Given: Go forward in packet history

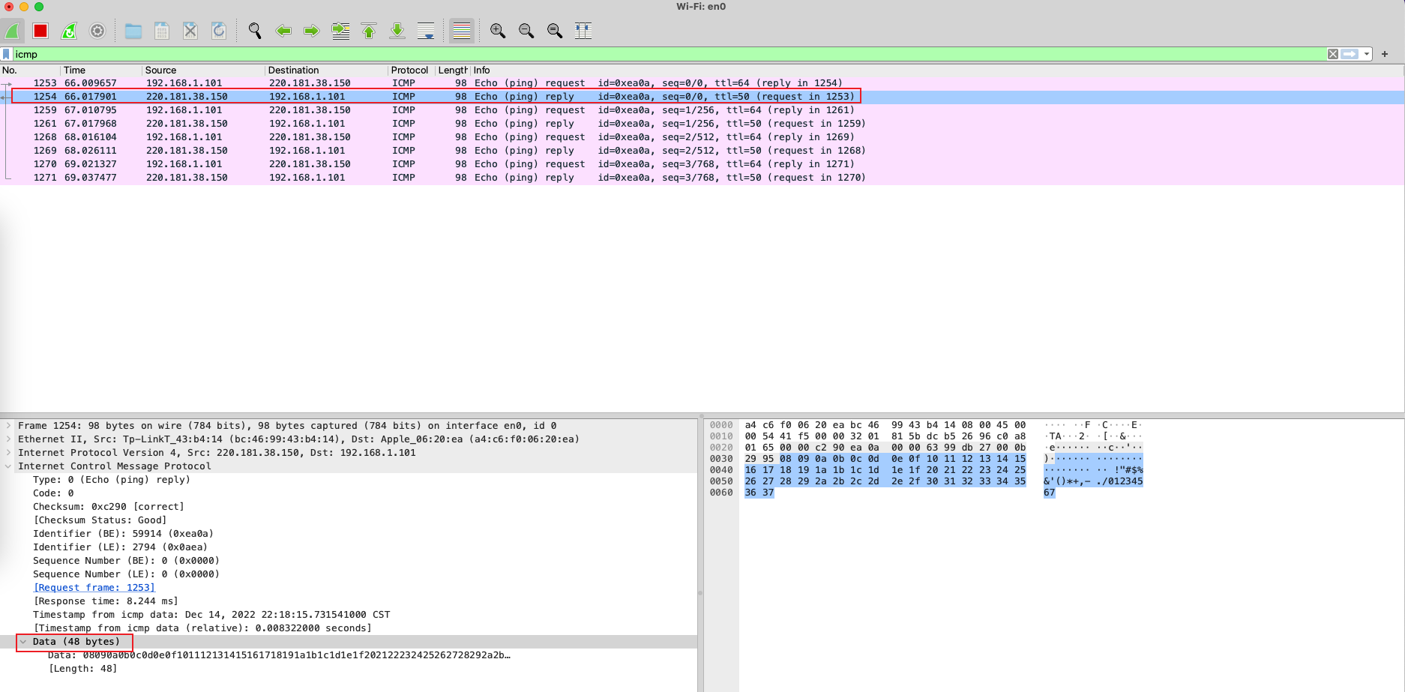Looking at the screenshot, I should pos(312,31).
